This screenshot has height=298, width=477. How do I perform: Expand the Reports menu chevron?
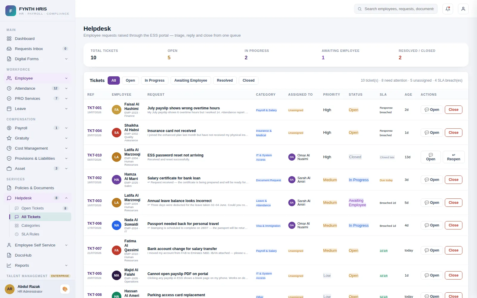tap(66, 266)
